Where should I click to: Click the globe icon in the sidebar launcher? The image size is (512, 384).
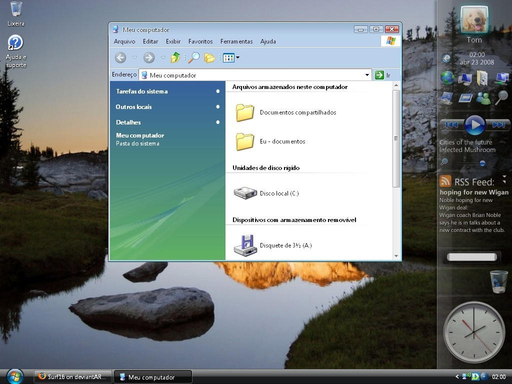(x=447, y=77)
